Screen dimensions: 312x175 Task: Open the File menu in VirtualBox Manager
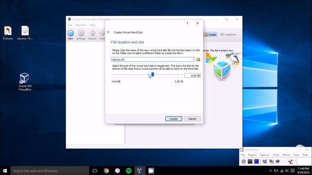pyautogui.click(x=70, y=25)
